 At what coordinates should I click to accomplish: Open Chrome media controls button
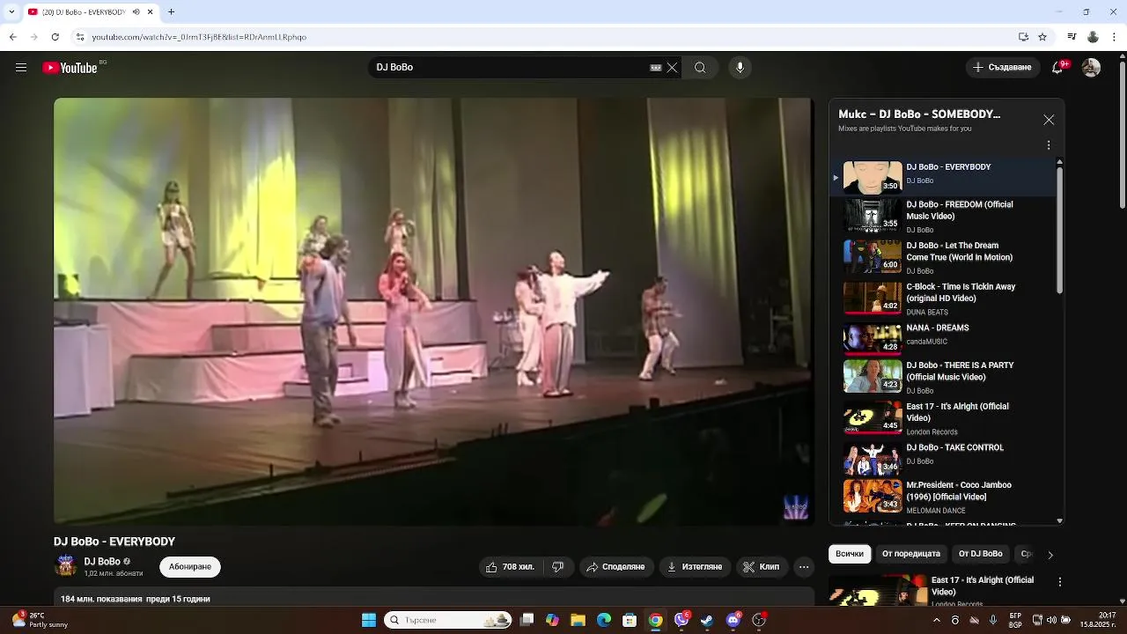coord(1072,37)
